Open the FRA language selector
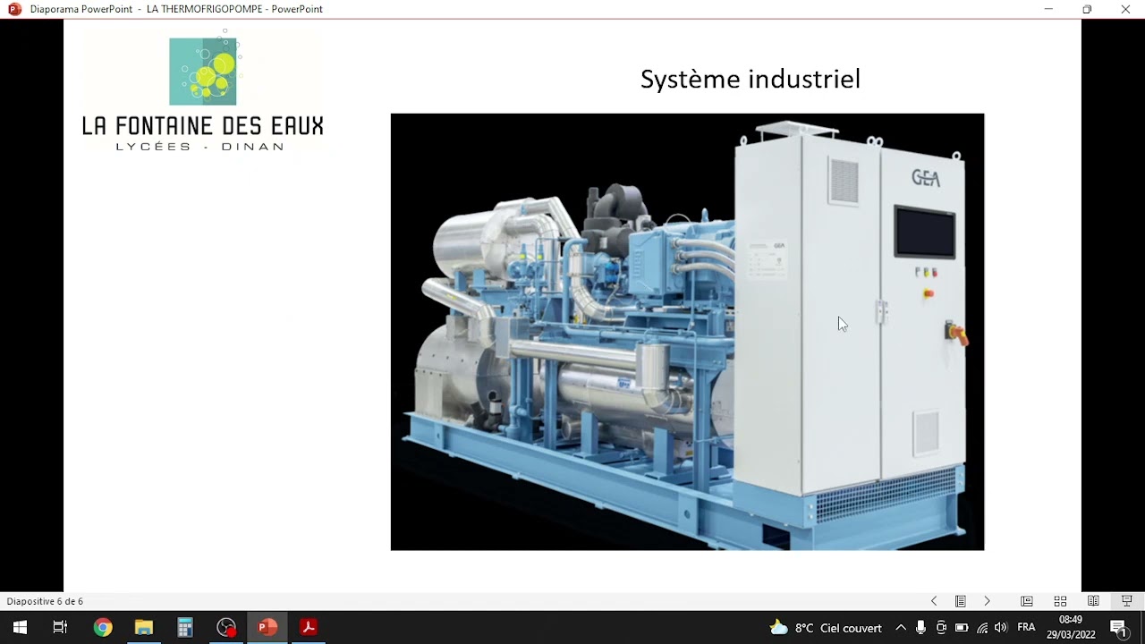This screenshot has height=644, width=1145. coord(1026,628)
